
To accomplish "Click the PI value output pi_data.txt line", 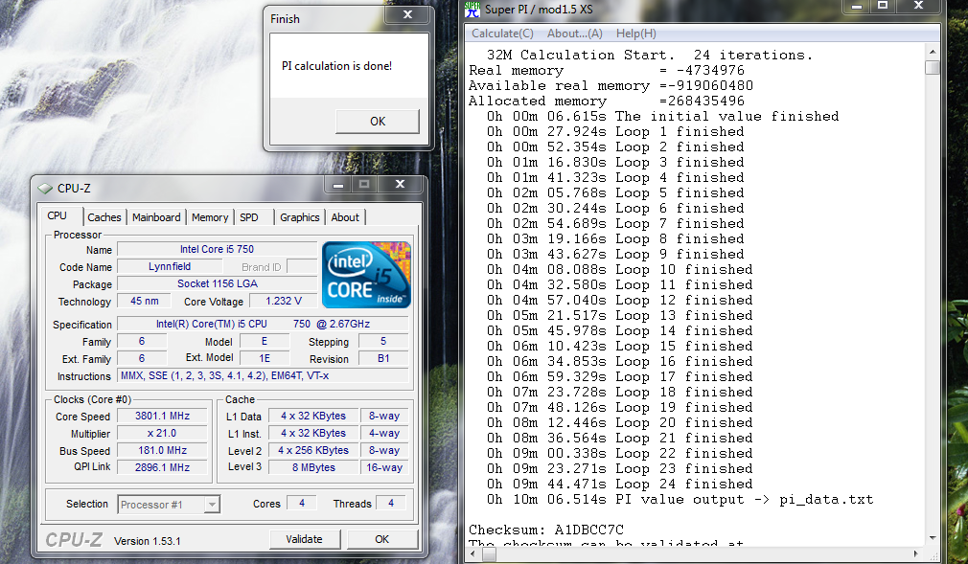I will click(680, 499).
